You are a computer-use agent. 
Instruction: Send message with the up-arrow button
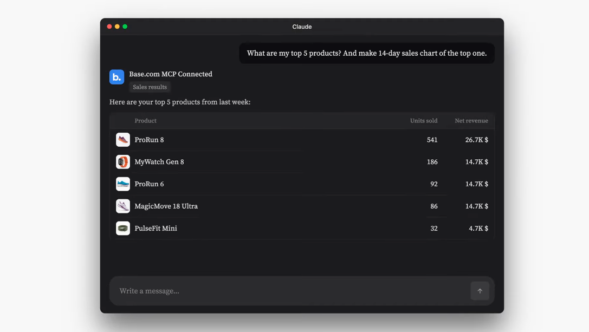(480, 291)
